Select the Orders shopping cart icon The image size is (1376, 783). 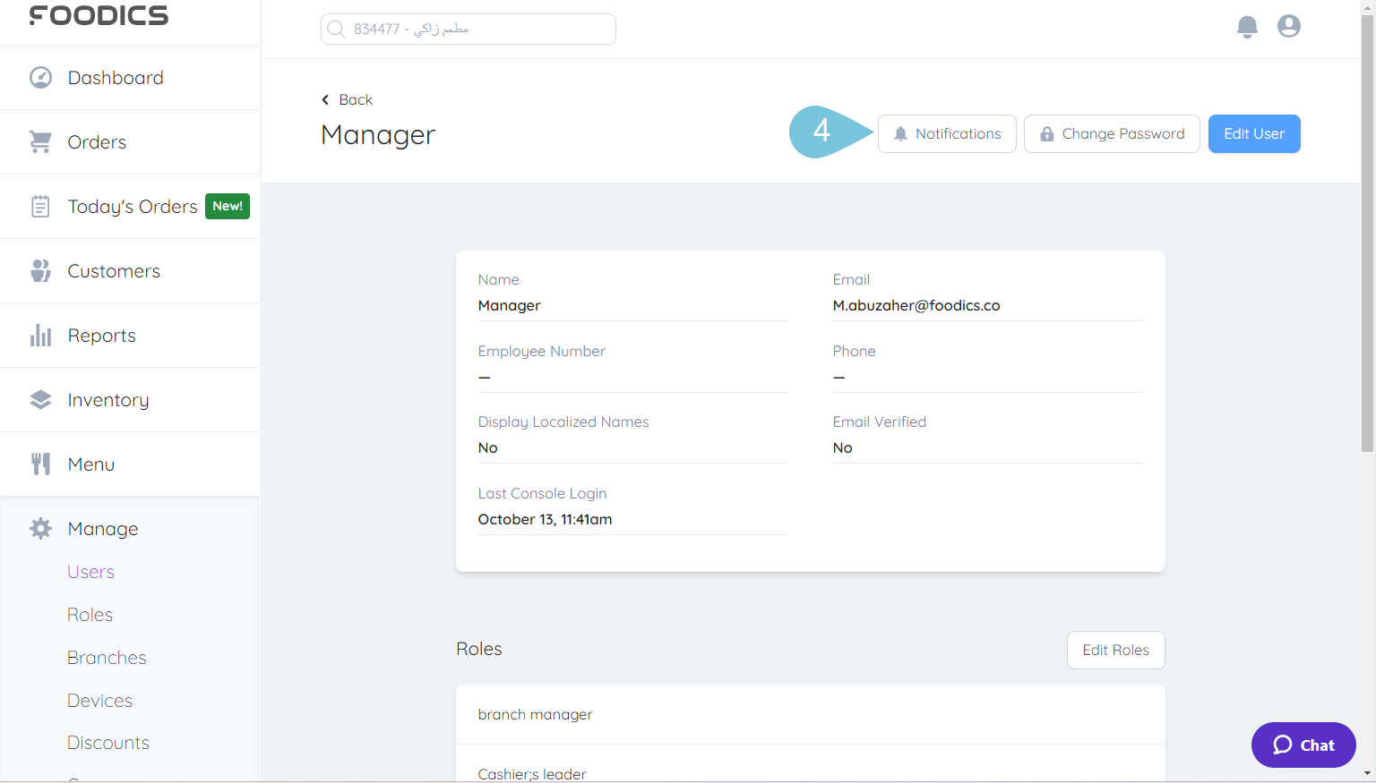tap(40, 141)
